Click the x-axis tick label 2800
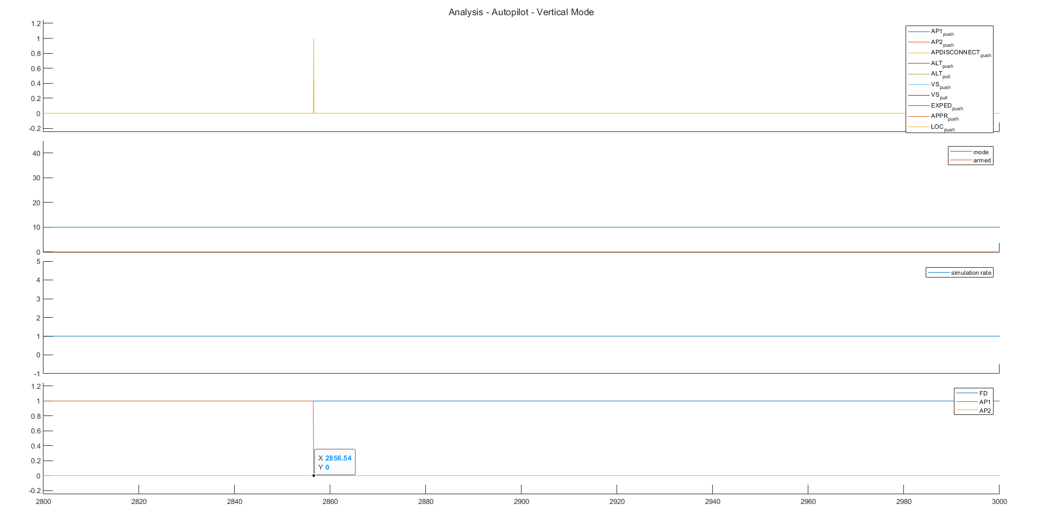Image resolution: width=1043 pixels, height=523 pixels. coord(43,501)
